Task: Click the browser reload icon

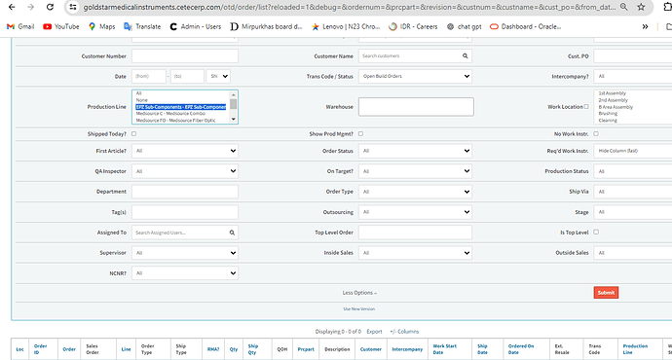Action: click(x=50, y=7)
